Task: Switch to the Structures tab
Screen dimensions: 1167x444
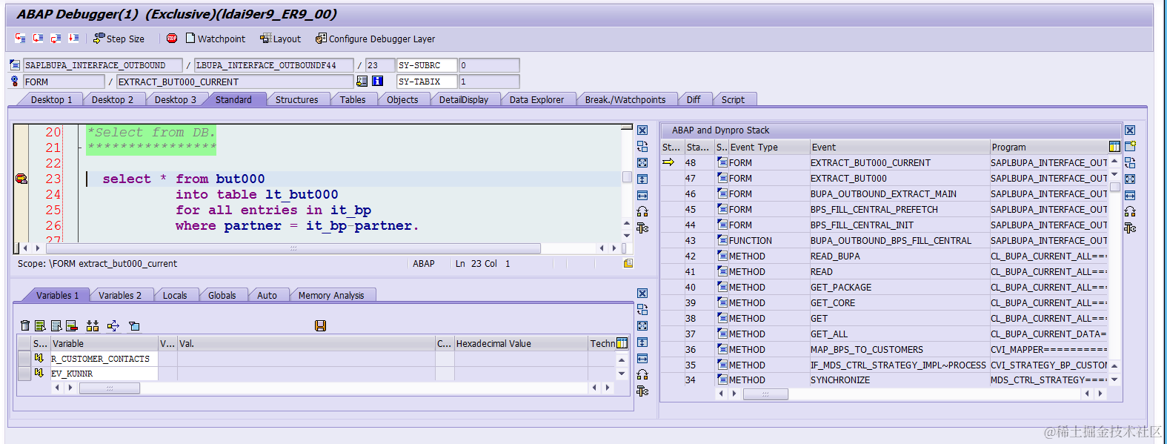Action: (296, 99)
